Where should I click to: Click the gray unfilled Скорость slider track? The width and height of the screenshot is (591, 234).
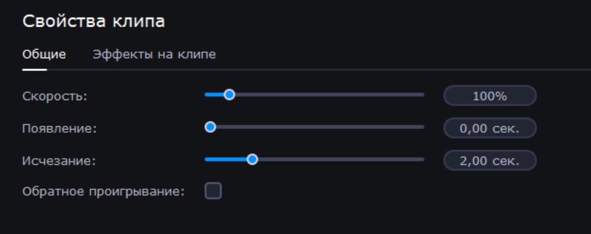tap(327, 95)
